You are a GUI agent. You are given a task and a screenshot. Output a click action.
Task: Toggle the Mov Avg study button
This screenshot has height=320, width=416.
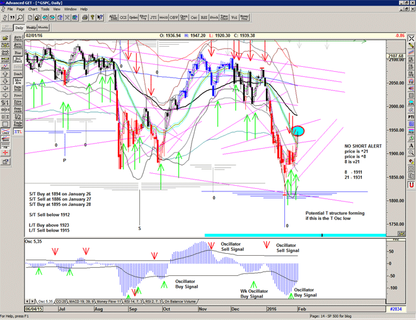[x=17, y=82]
